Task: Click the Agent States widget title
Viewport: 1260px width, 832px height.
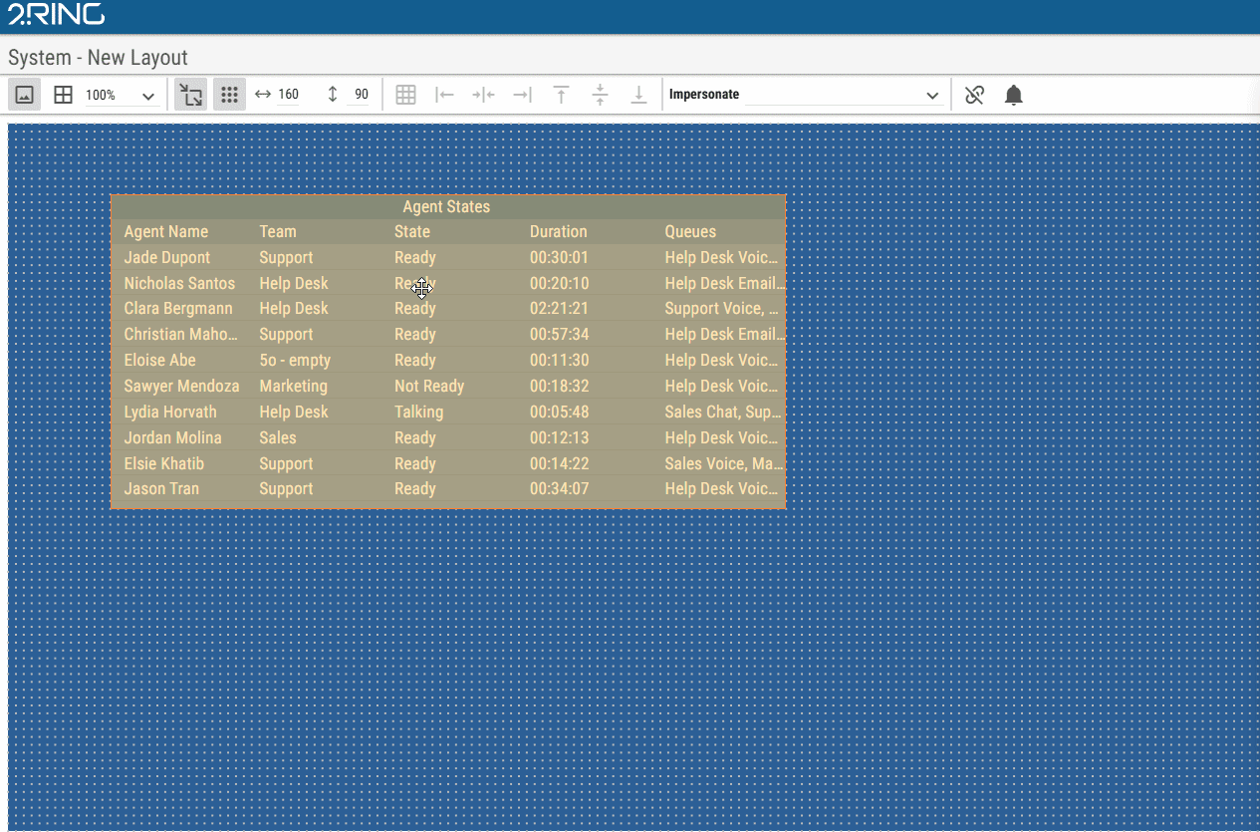Action: 446,207
